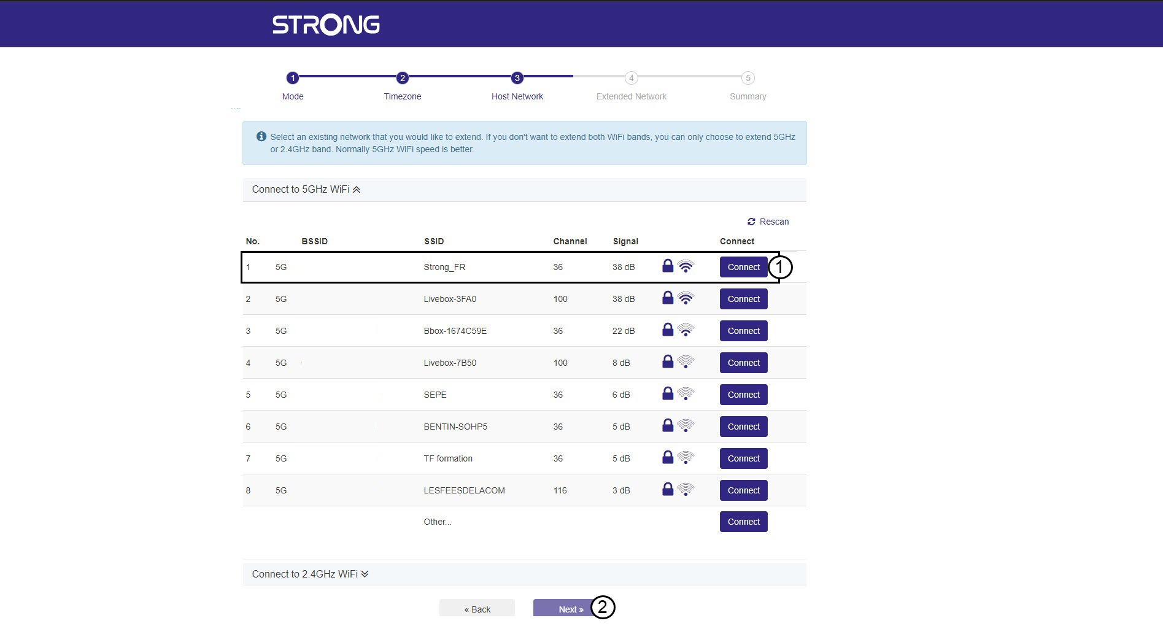Click the 22 dB signal value
1163x626 pixels.
624,331
